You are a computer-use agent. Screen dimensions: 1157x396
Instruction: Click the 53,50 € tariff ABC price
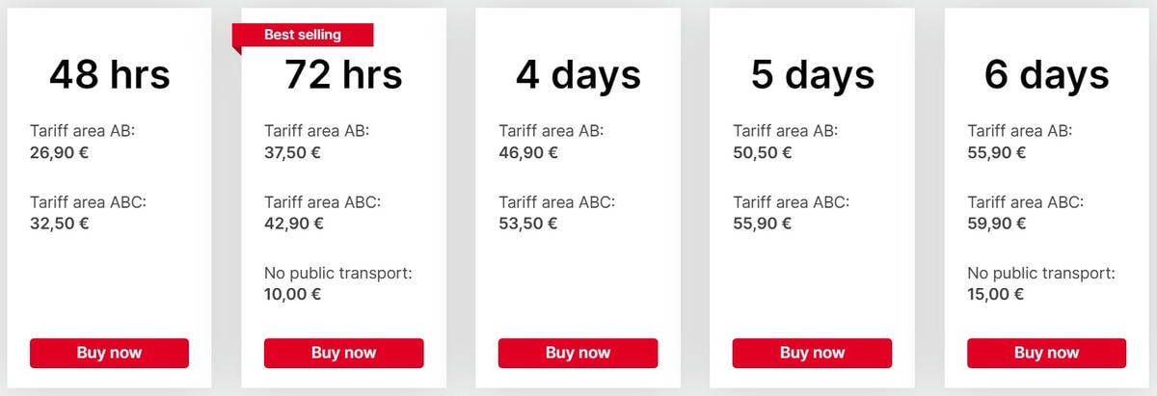[527, 223]
